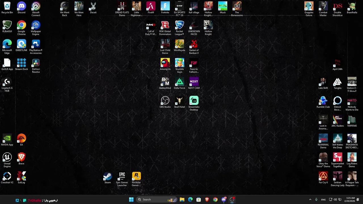Select the Lost Child Demo icon

point(165,47)
